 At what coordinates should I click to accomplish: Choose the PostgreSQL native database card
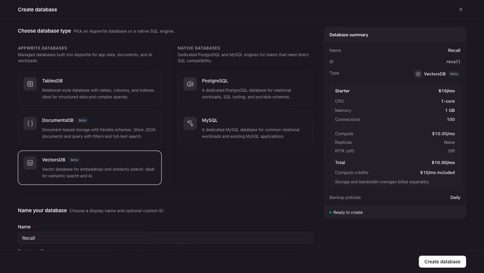(x=245, y=89)
